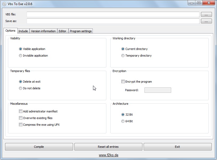Viewport: 217px width, 160px height.
Task: Open the www.f2ko.de link
Action: click(x=108, y=155)
